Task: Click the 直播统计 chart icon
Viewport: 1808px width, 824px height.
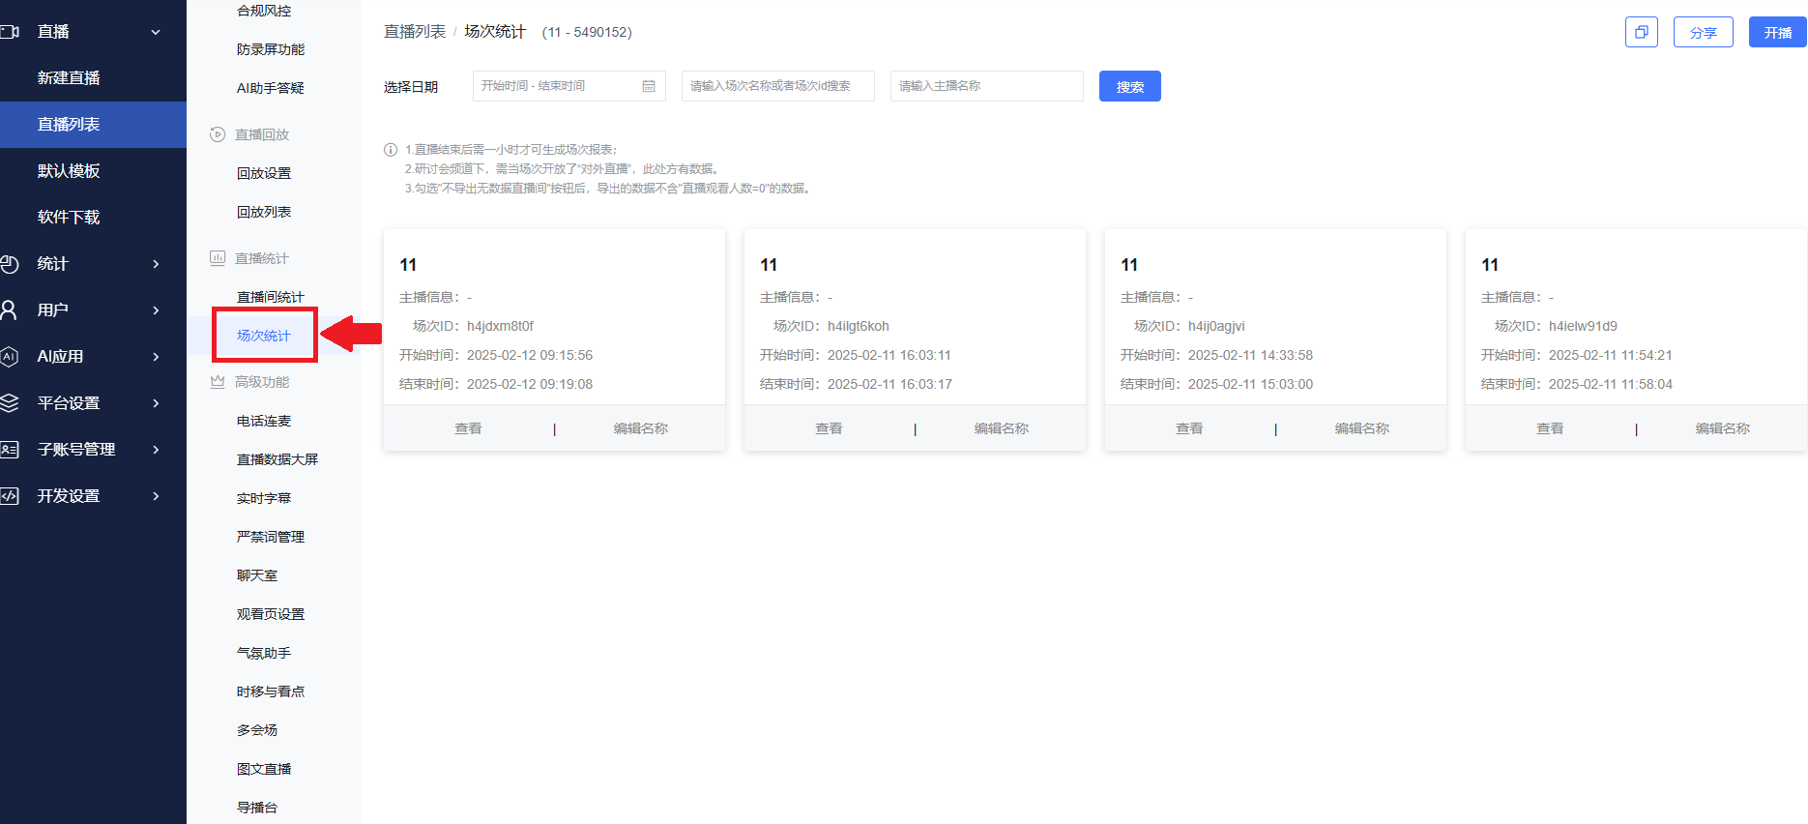Action: pyautogui.click(x=218, y=258)
